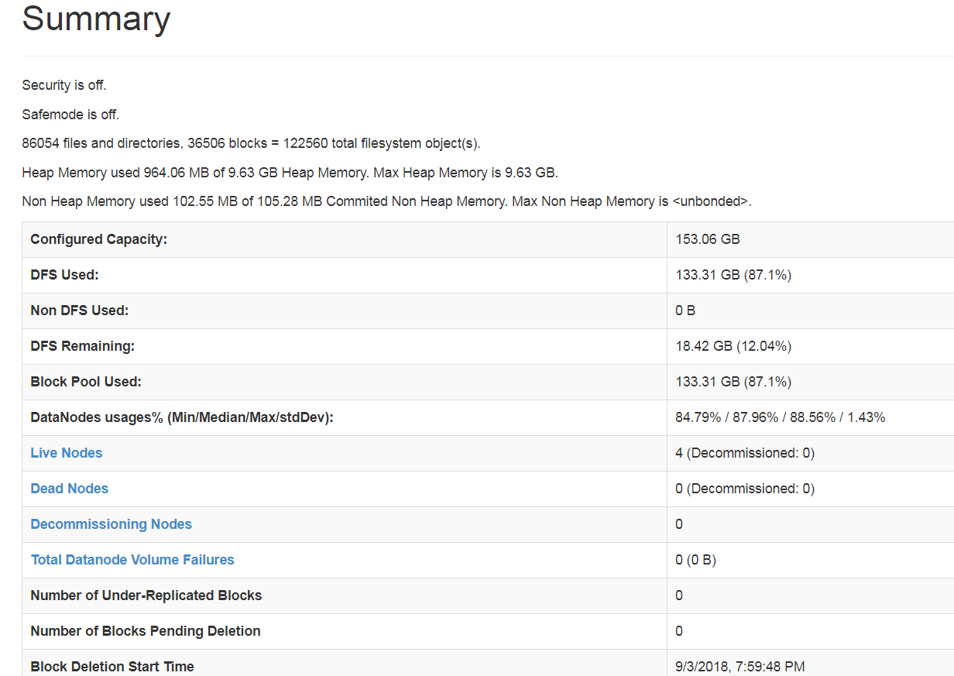Screen dimensions: 954x676
Task: Click the Block Deletion Start Time value
Action: pyautogui.click(x=739, y=666)
